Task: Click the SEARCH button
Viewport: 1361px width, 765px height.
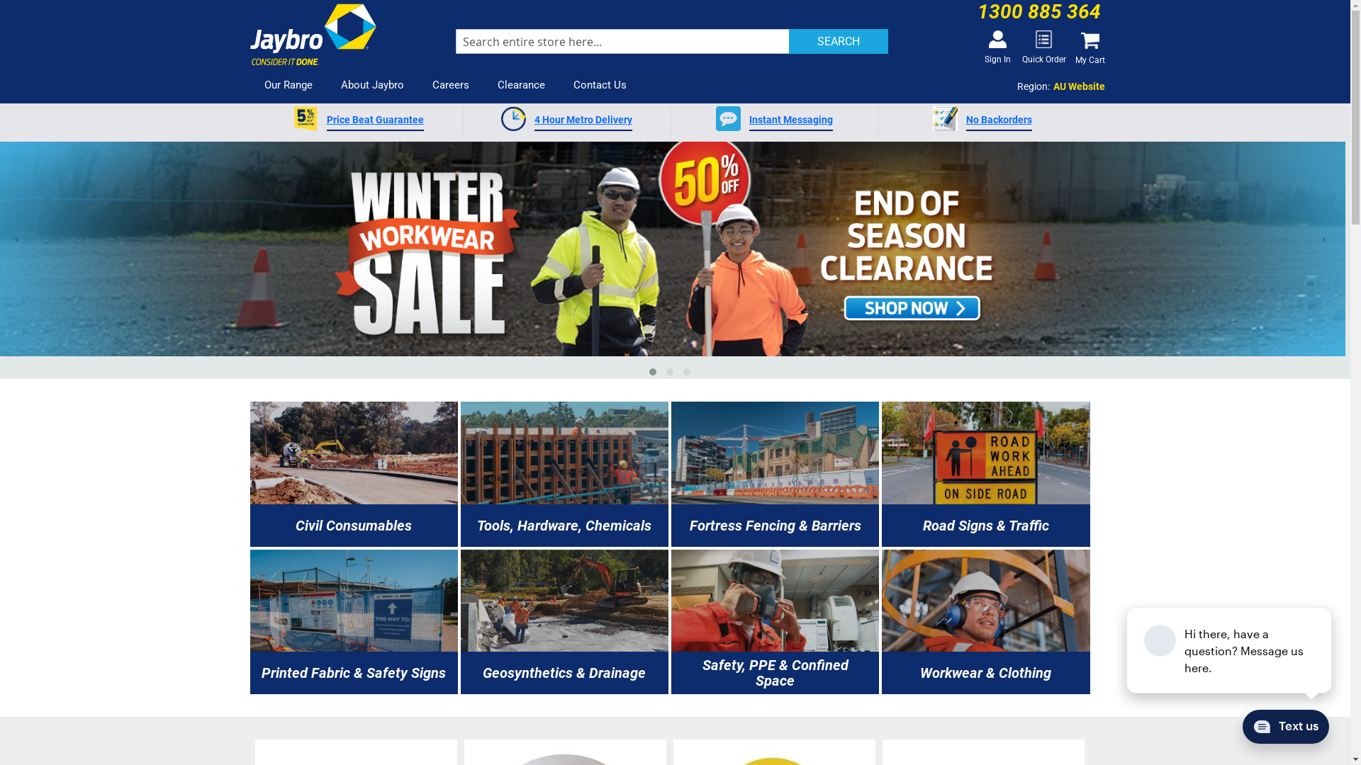Action: click(x=839, y=42)
